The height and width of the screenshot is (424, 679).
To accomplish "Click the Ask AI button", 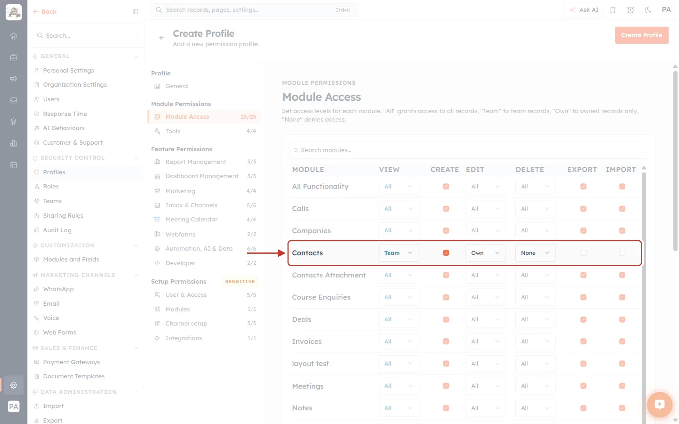I will tap(584, 10).
